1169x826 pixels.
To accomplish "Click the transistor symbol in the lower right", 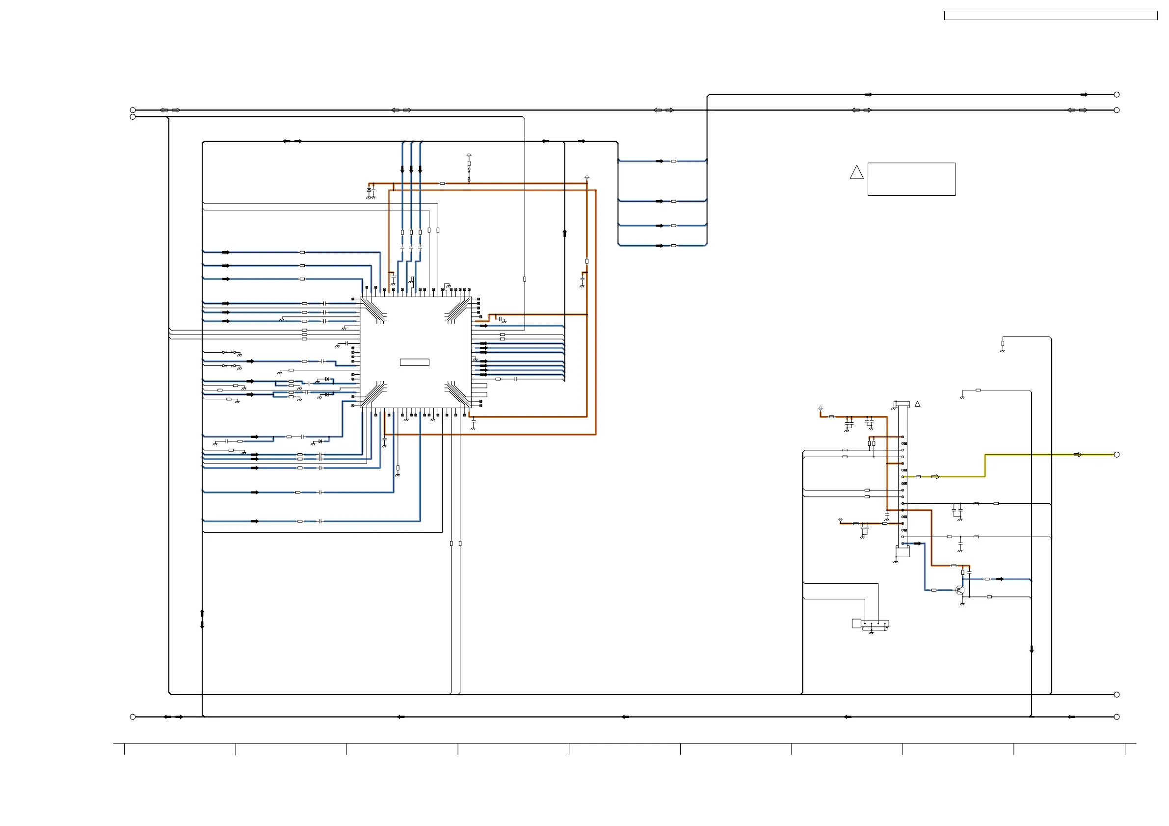I will 960,591.
